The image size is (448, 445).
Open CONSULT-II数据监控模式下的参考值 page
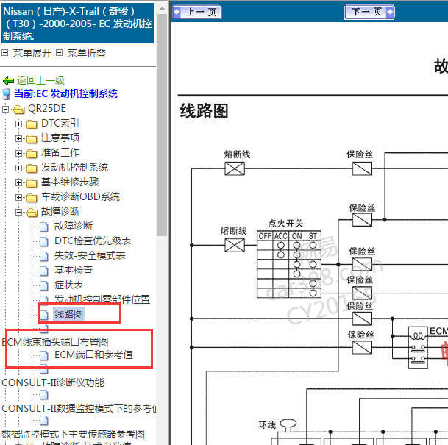tap(79, 408)
